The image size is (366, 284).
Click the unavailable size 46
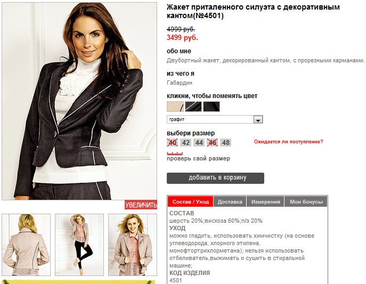(x=213, y=143)
